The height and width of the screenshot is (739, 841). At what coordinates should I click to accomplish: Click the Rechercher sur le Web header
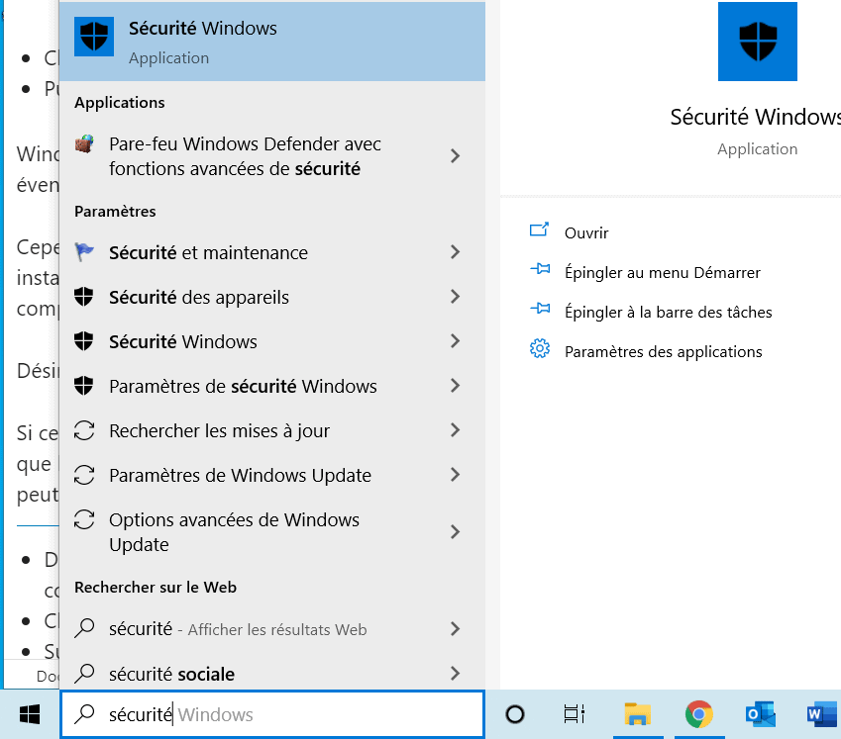tap(155, 587)
